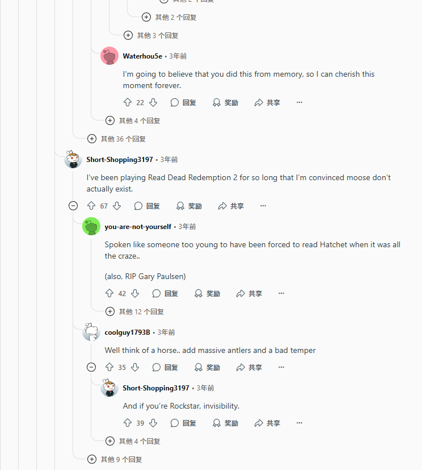The height and width of the screenshot is (470, 422).
Task: Downvote the moose comment with 67 votes
Action: click(x=117, y=206)
